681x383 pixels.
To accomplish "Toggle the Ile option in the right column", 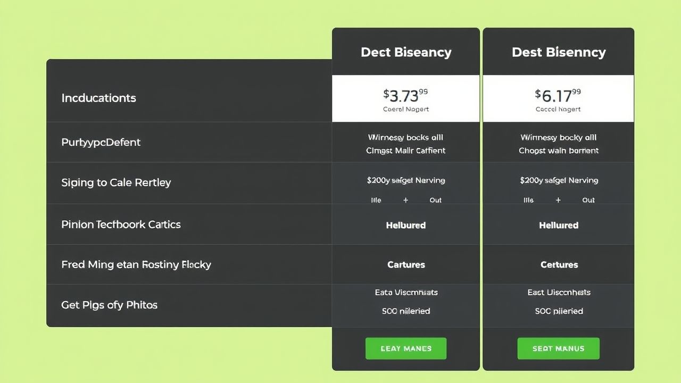I will (528, 200).
